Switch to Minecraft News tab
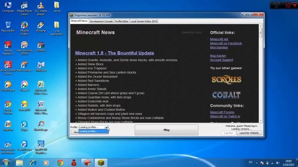Image resolution: width=298 pixels, height=167 pixels. 79,21
